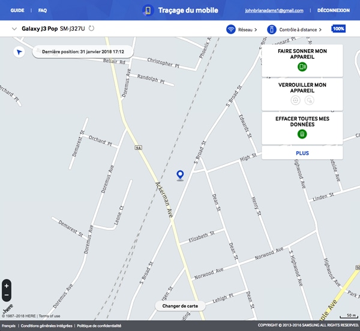
Task: Click the second grey lock icon under VERROUILLER MON APPAREIL
Action: (309, 100)
